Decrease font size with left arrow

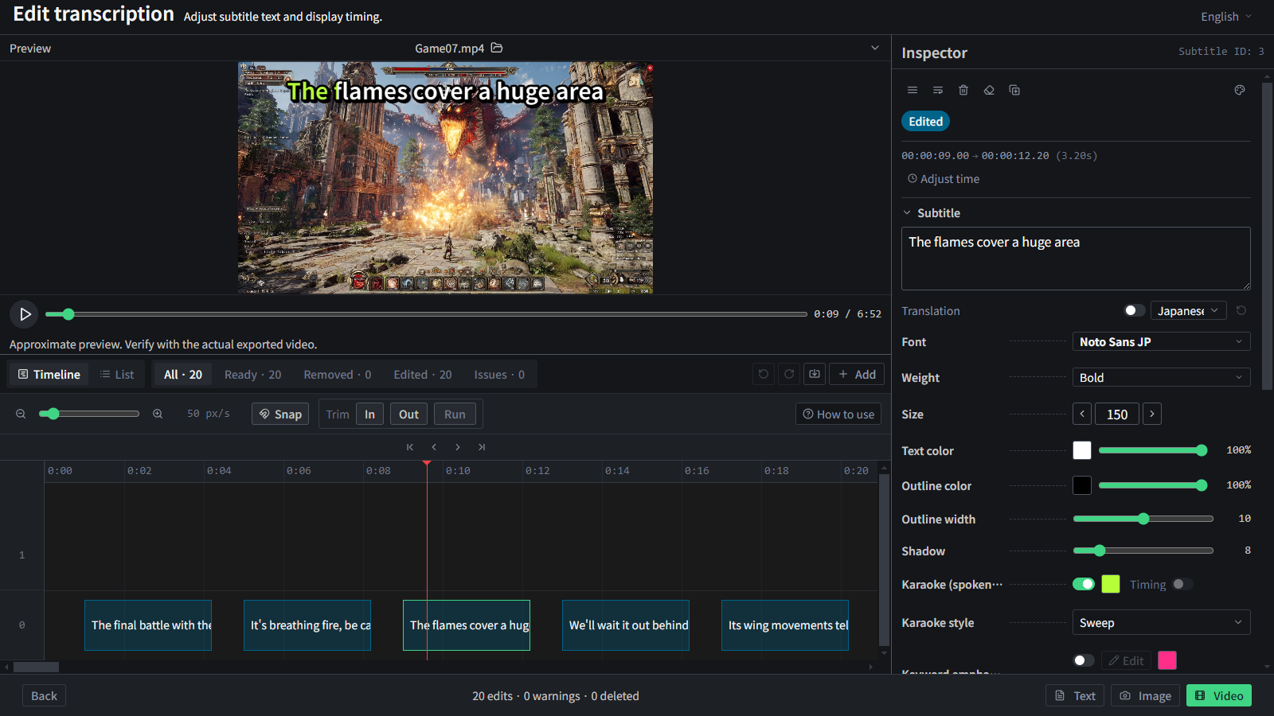tap(1082, 414)
